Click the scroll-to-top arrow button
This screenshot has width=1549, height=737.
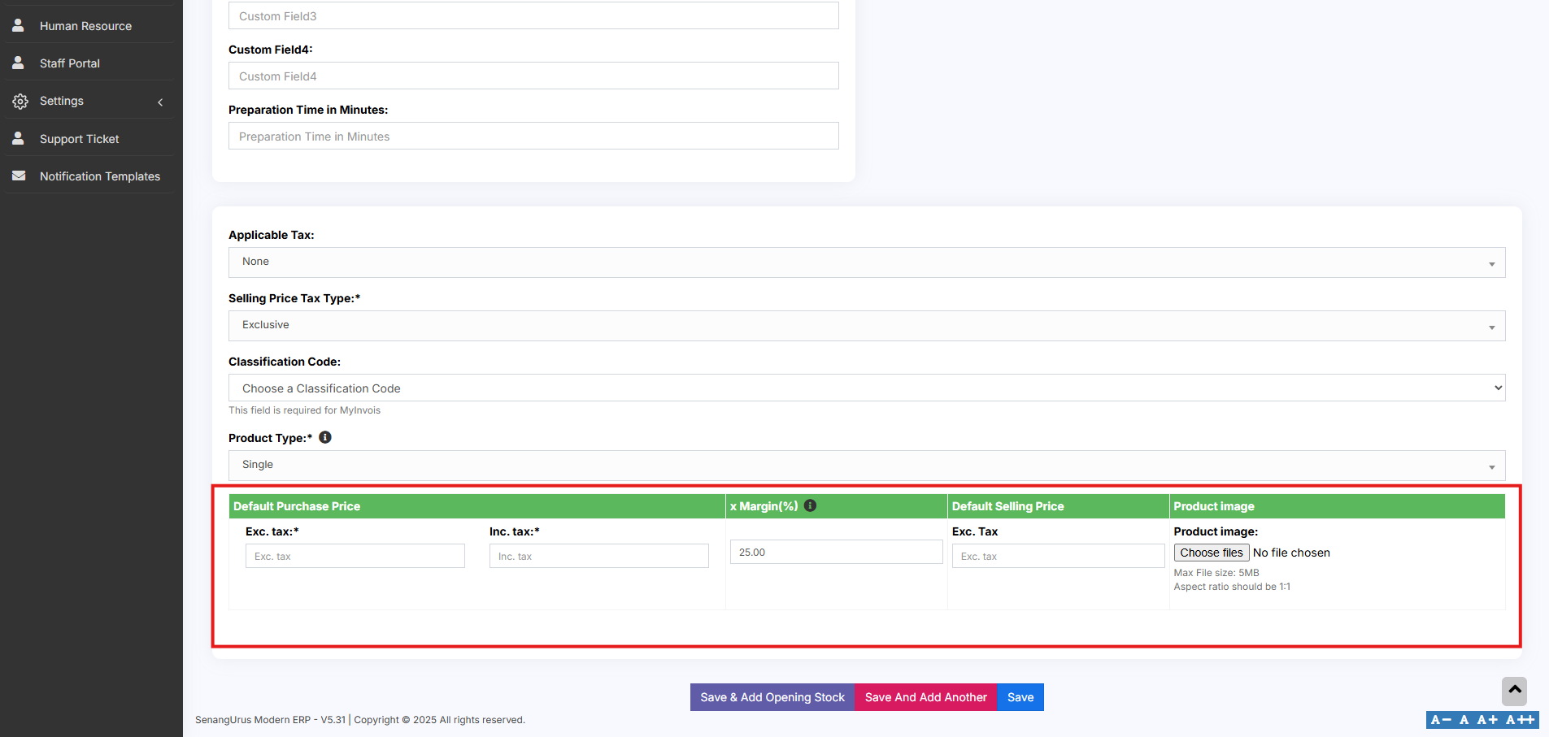click(x=1514, y=691)
